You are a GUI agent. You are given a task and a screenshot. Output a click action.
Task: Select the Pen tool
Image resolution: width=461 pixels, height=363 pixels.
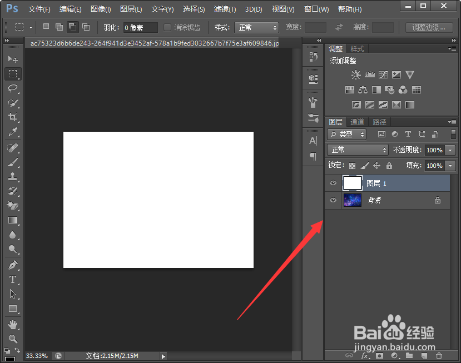[x=13, y=265]
